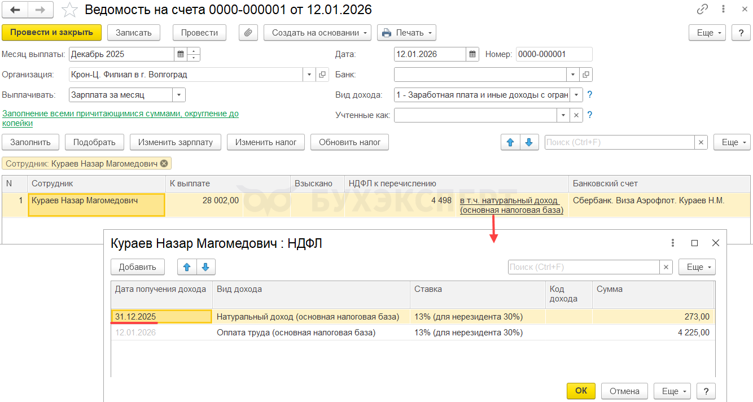Screen dimensions: 753x402
Task: Show help for Вид дохода question mark
Action: pos(590,95)
